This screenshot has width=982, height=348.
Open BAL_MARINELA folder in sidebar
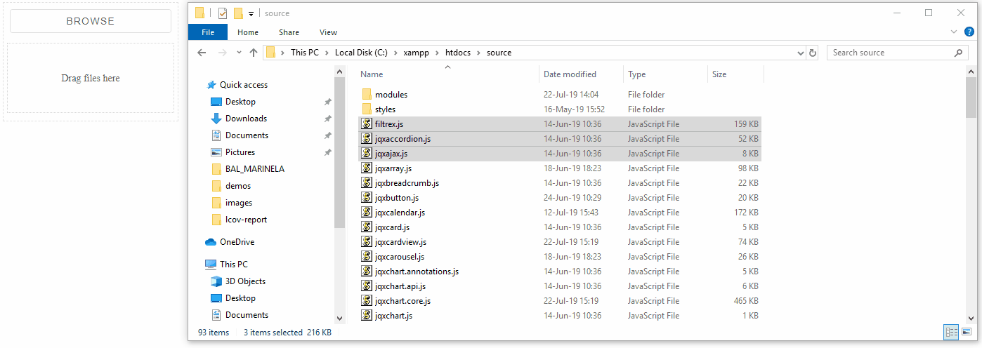point(254,169)
